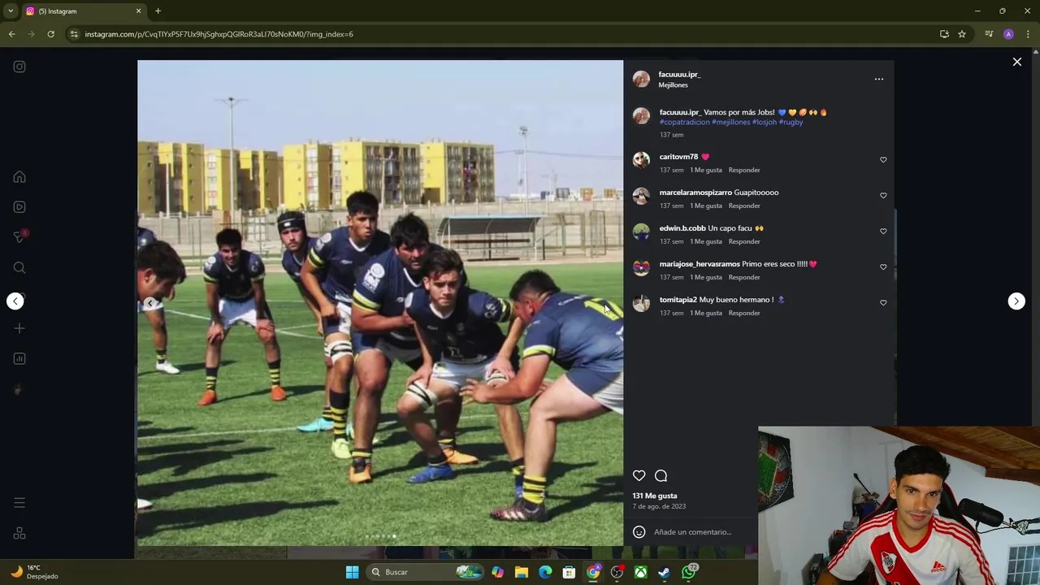The height and width of the screenshot is (585, 1040).
Task: Open WhatsApp from the taskbar
Action: pyautogui.click(x=689, y=572)
